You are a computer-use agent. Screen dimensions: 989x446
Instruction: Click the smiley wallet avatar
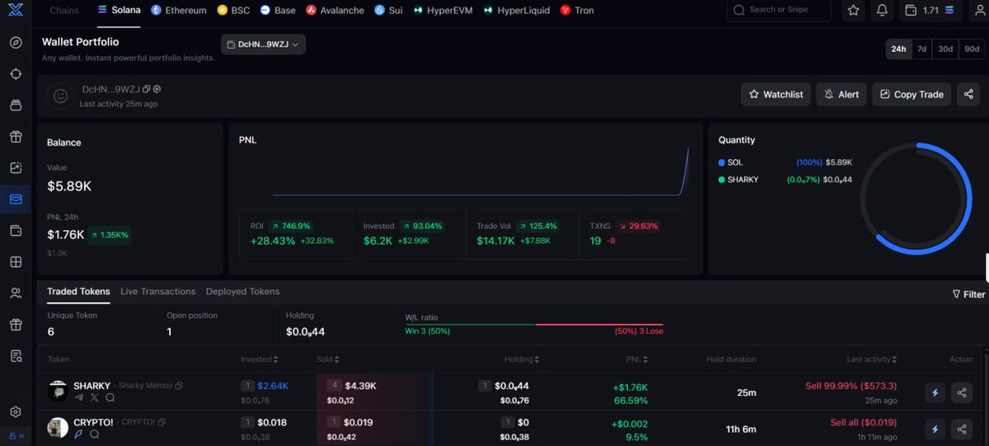[x=60, y=96]
